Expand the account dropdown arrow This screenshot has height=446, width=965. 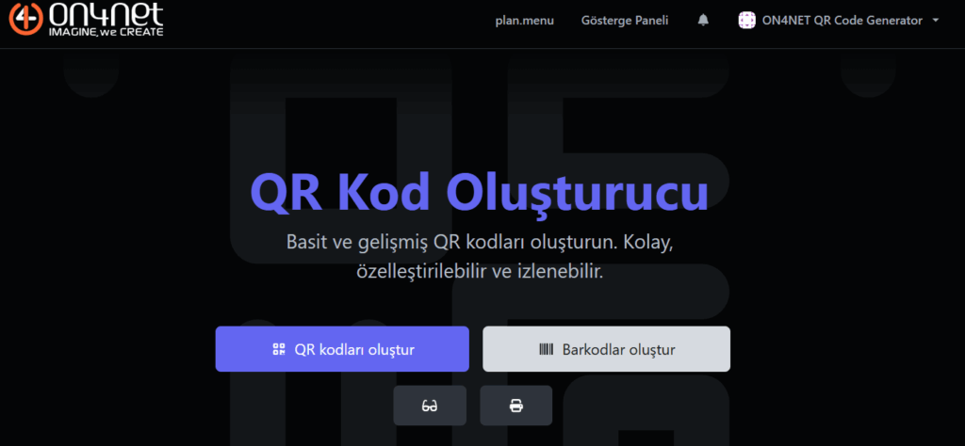[936, 21]
